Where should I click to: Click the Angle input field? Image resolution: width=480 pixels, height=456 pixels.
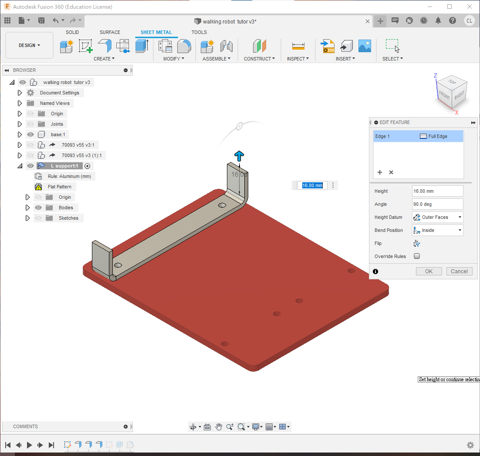(x=437, y=204)
